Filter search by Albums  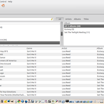coord(77,19)
